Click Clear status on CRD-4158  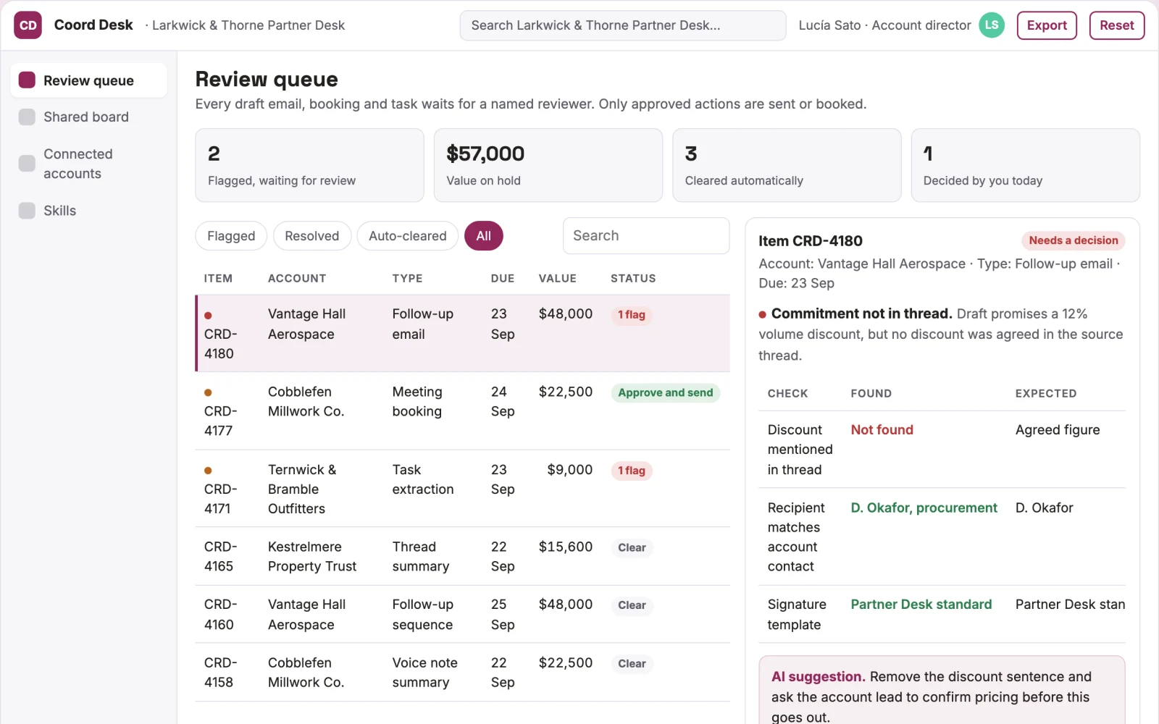point(632,664)
